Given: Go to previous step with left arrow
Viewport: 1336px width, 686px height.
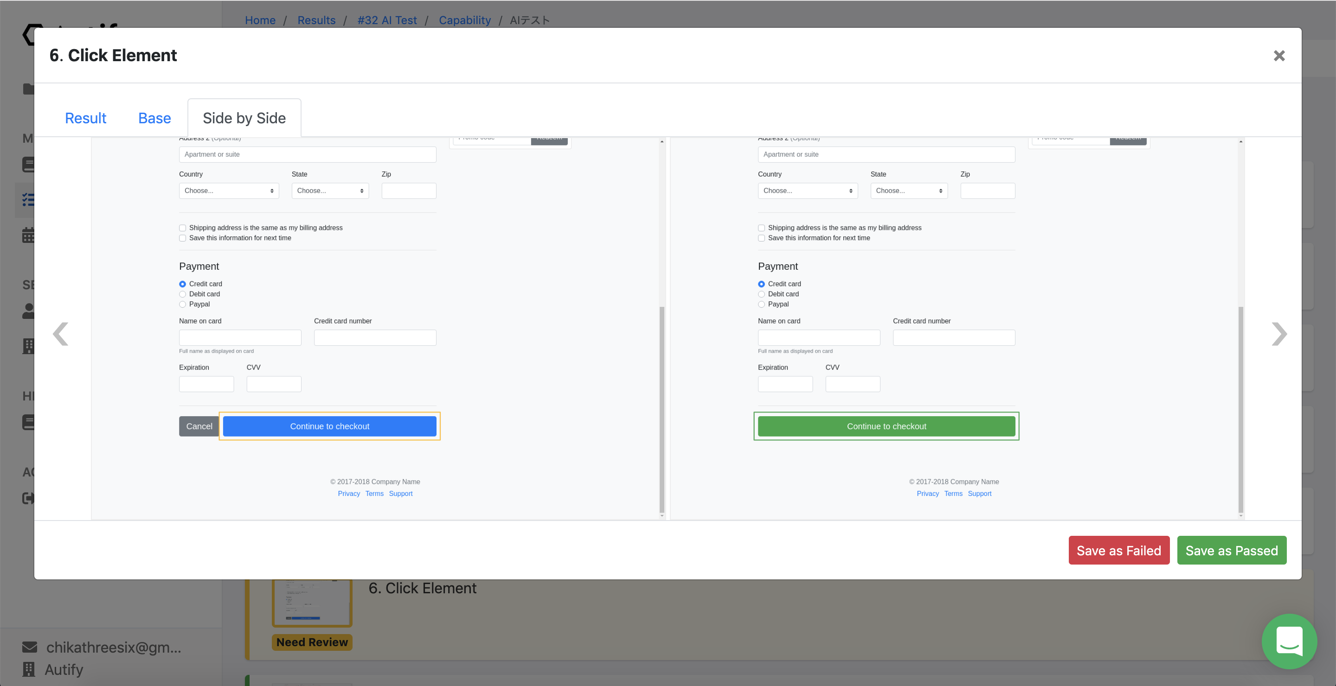Looking at the screenshot, I should click(x=61, y=334).
